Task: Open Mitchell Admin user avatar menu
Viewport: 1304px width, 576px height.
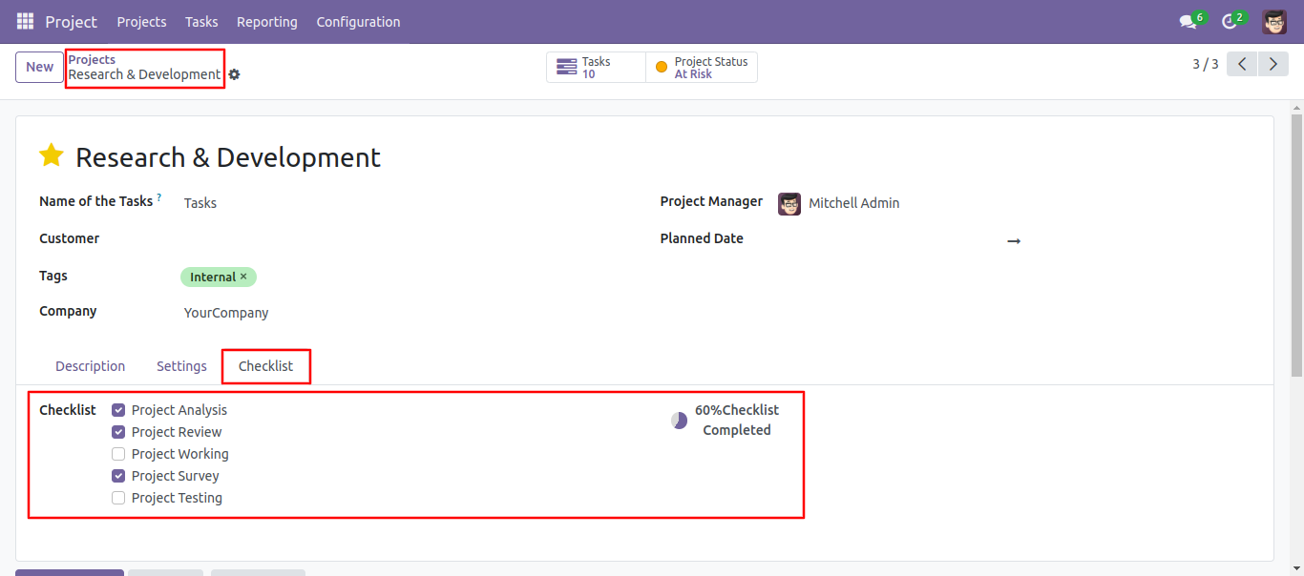Action: (1274, 21)
